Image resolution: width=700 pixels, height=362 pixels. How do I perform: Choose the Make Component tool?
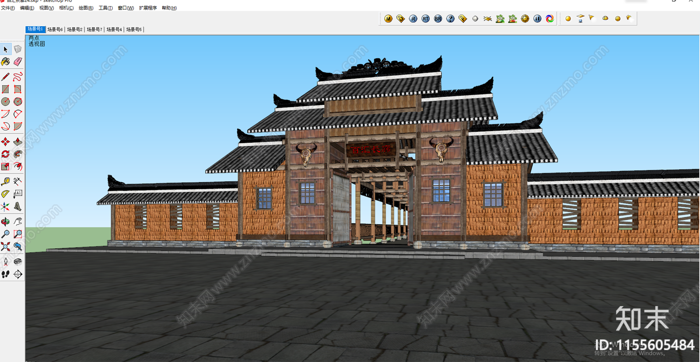tap(17, 49)
